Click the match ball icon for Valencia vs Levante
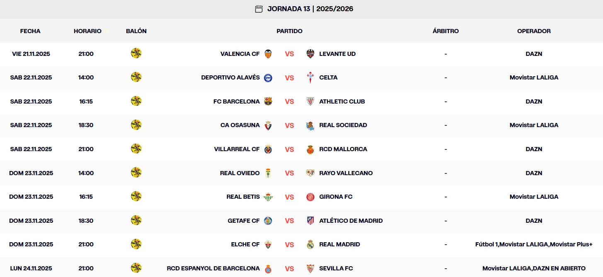 136,53
